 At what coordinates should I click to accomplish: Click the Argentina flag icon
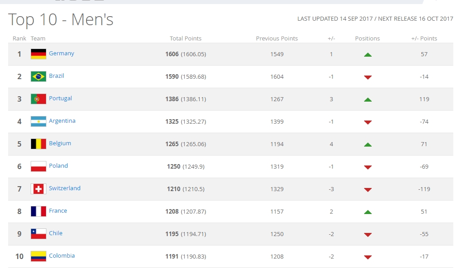click(x=38, y=121)
